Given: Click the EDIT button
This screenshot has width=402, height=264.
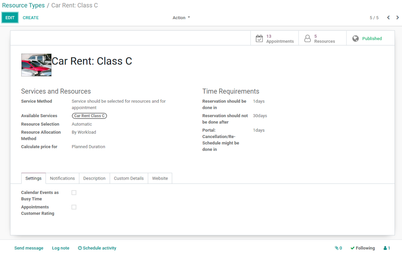Looking at the screenshot, I should coord(10,18).
